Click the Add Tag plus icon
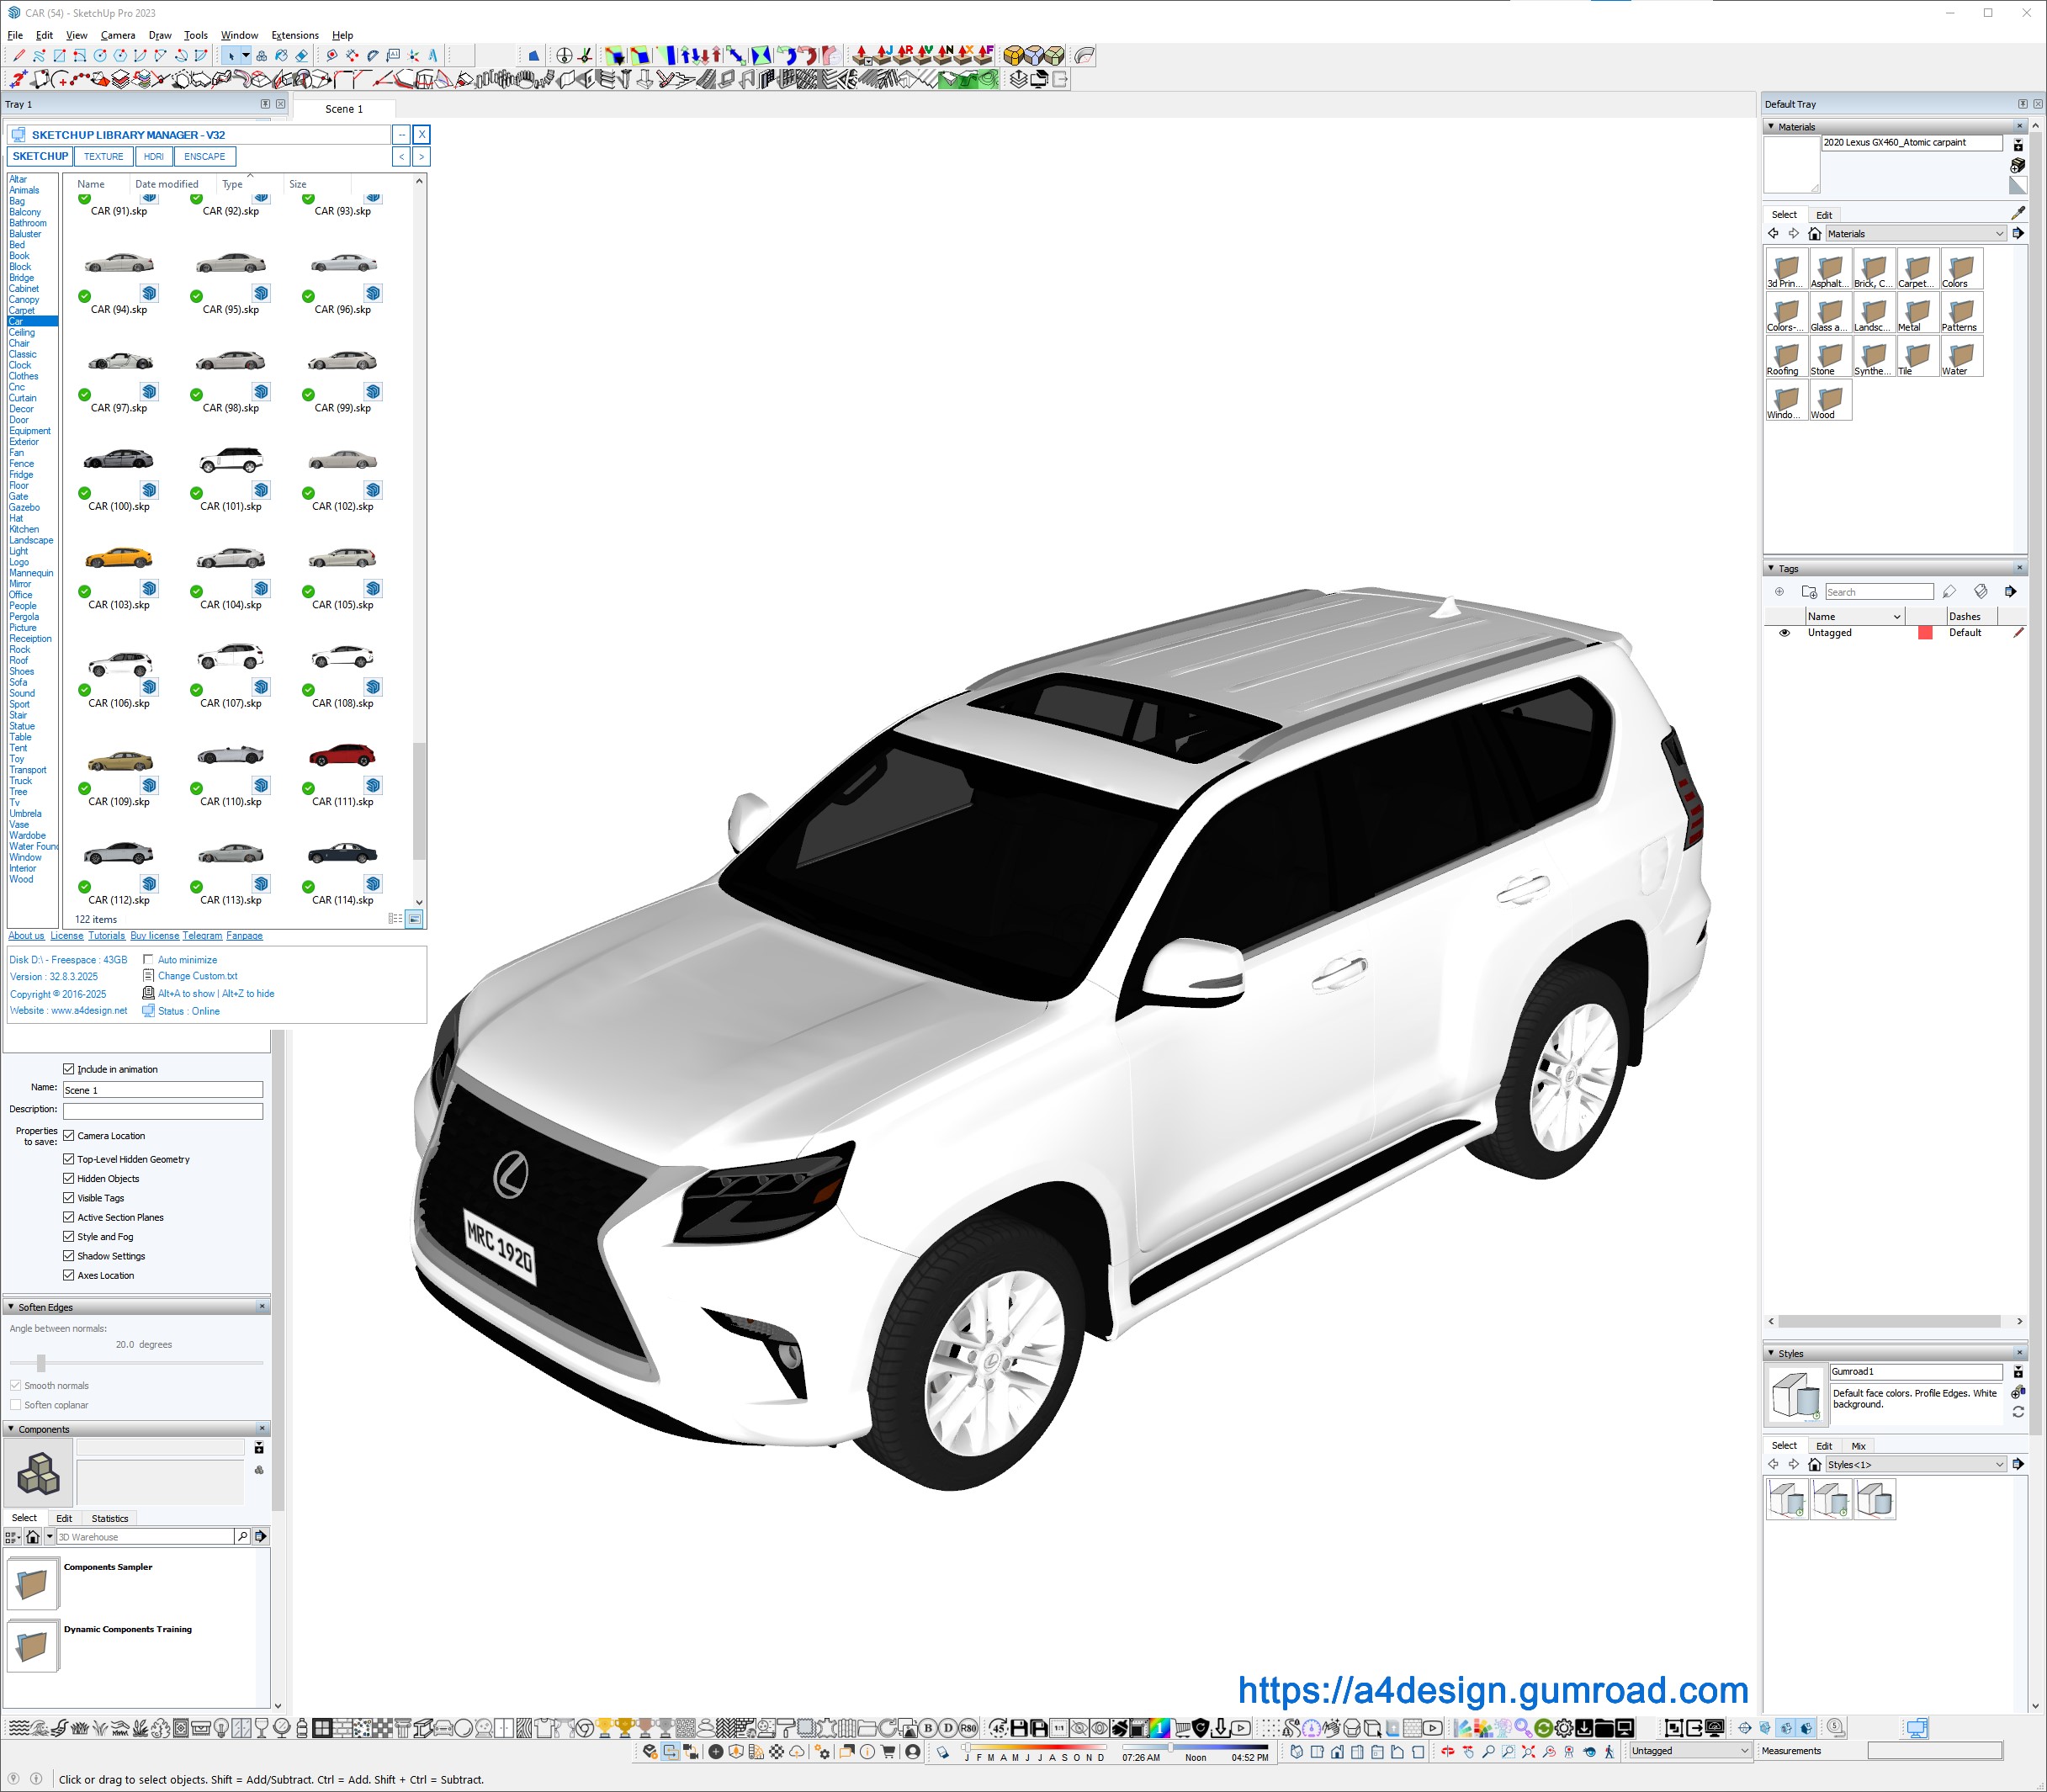Image resolution: width=2047 pixels, height=1792 pixels. [1779, 592]
